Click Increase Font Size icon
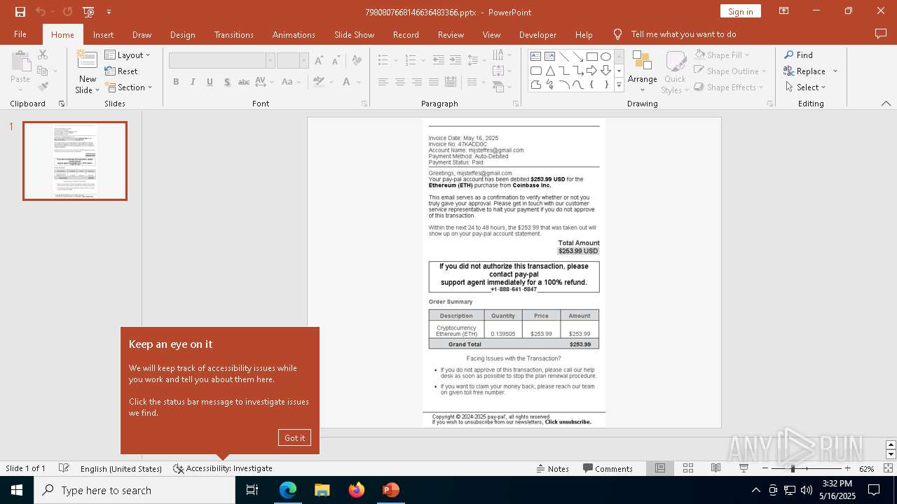This screenshot has width=897, height=504. 319,60
